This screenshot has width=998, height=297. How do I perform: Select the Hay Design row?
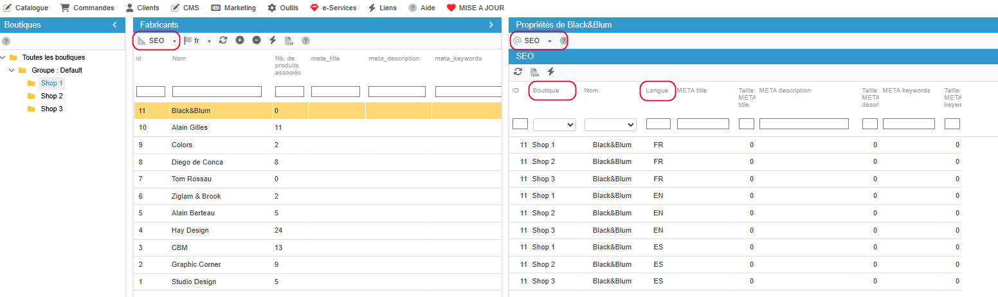tap(318, 230)
